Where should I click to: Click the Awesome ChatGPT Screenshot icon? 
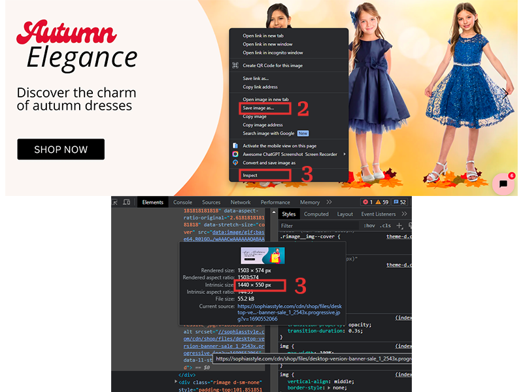click(x=235, y=154)
